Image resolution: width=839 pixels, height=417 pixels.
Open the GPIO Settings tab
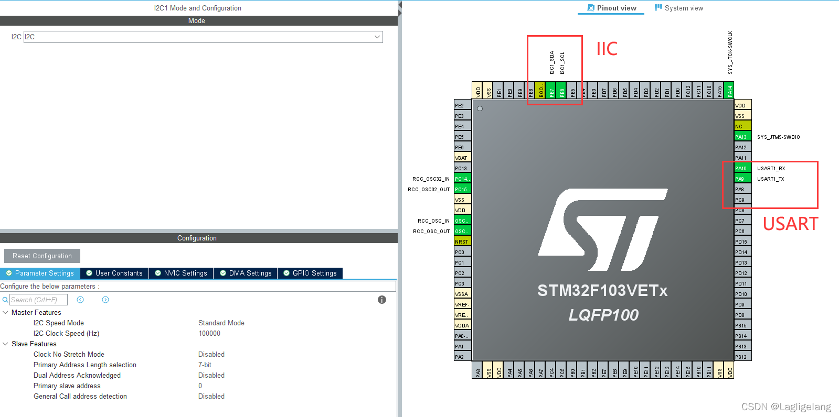click(x=310, y=273)
